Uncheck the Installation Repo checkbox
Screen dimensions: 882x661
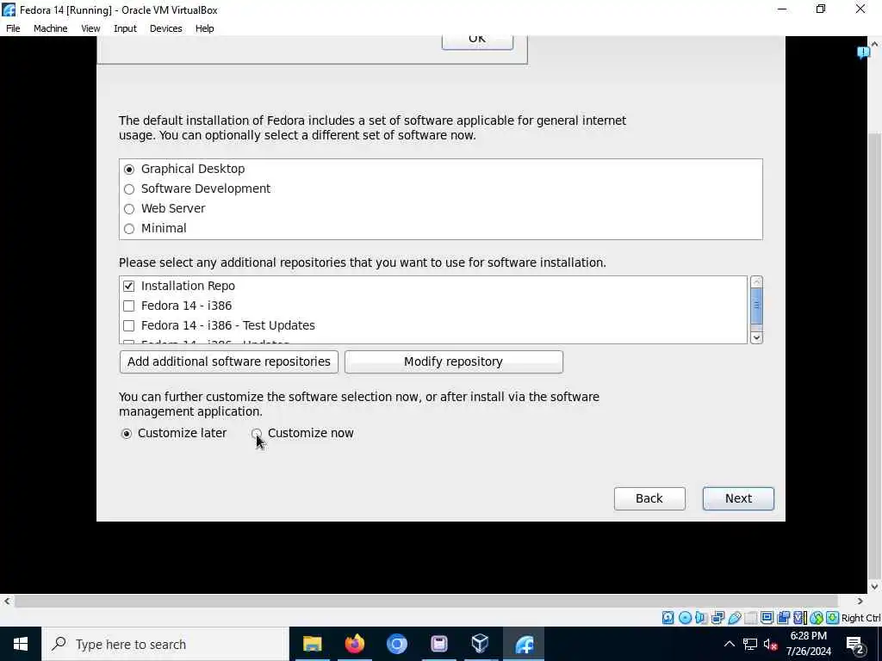click(129, 286)
